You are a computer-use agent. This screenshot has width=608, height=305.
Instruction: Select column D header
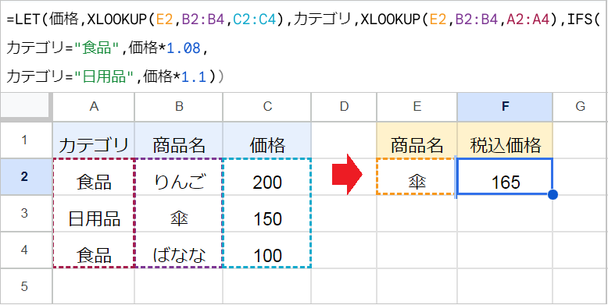(344, 107)
